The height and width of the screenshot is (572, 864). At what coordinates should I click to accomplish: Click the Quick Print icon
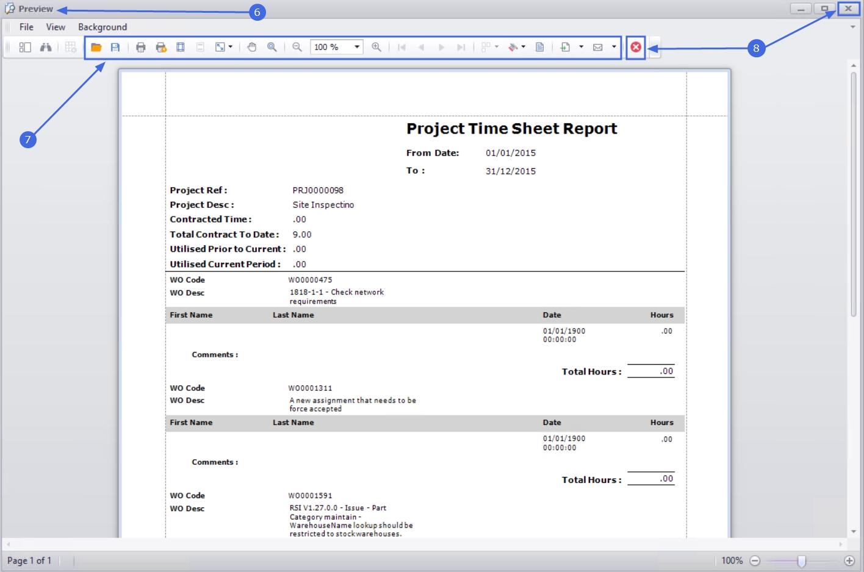[161, 47]
